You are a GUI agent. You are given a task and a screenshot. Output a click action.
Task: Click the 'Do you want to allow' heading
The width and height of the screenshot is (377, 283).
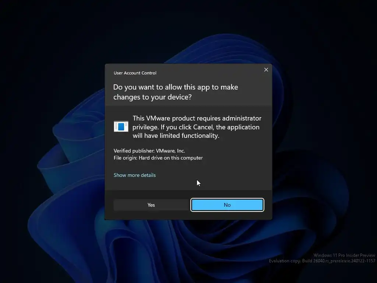[176, 92]
